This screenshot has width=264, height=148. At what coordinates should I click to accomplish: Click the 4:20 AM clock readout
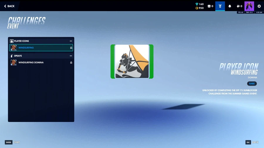pos(259,12)
